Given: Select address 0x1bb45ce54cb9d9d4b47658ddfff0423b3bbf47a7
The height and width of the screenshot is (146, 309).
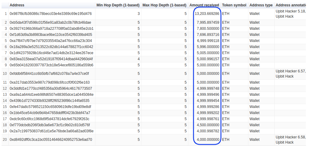Looking at the screenshot, I should tap(50, 113).
